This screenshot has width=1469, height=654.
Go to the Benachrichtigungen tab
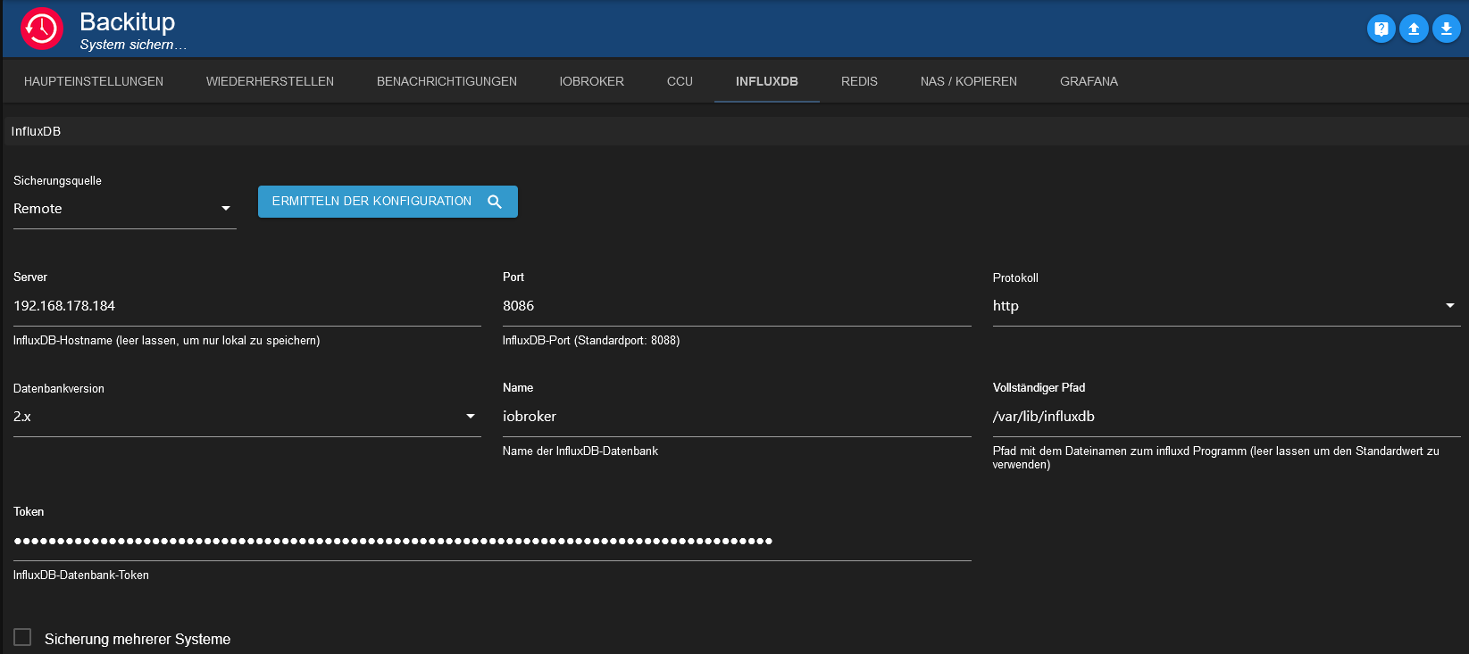(x=447, y=81)
